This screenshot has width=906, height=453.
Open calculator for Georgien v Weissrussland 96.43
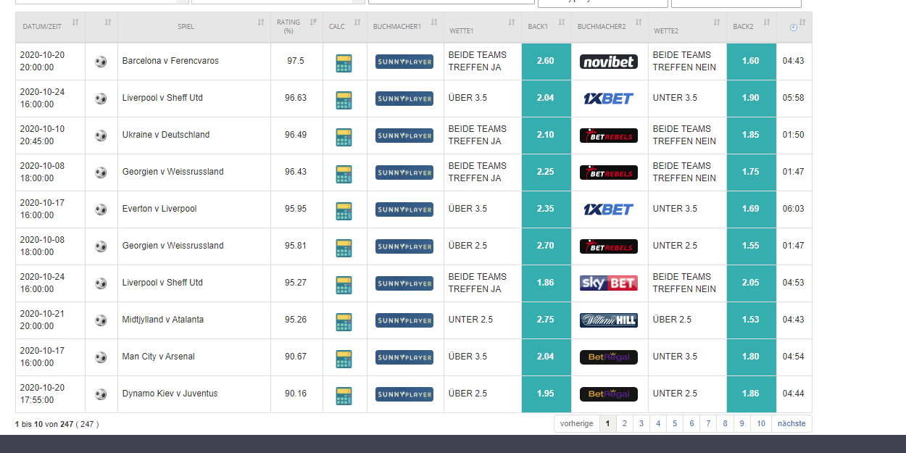(344, 174)
